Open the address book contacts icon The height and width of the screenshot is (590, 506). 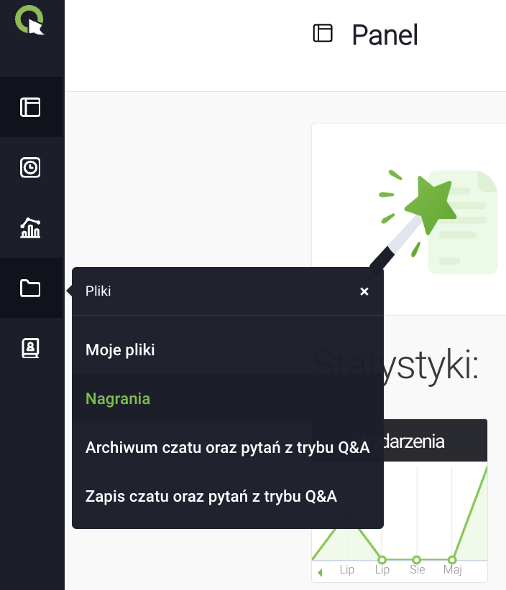pos(30,349)
